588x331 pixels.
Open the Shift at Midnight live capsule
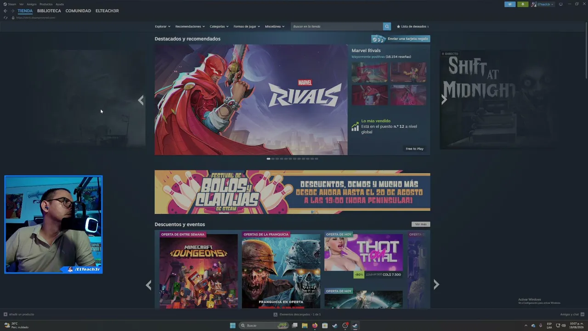click(x=496, y=100)
